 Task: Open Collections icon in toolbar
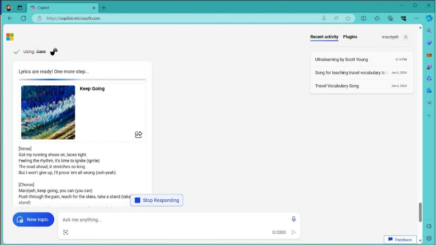click(390, 18)
